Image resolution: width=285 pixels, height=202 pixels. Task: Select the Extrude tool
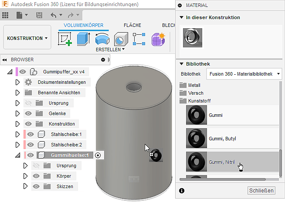[84, 39]
